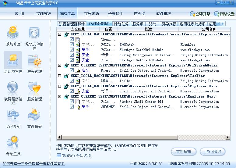Collapse HKEY_CURRENT_USER Explorer Bars node
Screen dimensions: 236x168
[x=60, y=97]
